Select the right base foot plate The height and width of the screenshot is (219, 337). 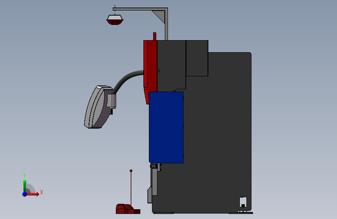click(x=241, y=213)
